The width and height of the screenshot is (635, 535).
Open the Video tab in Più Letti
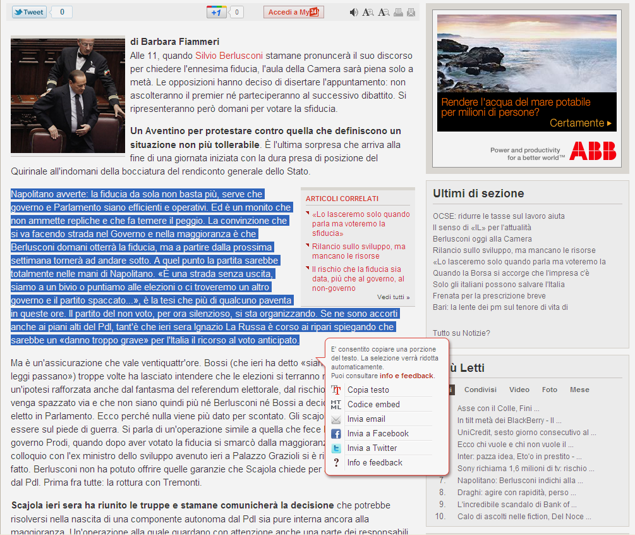pos(519,390)
